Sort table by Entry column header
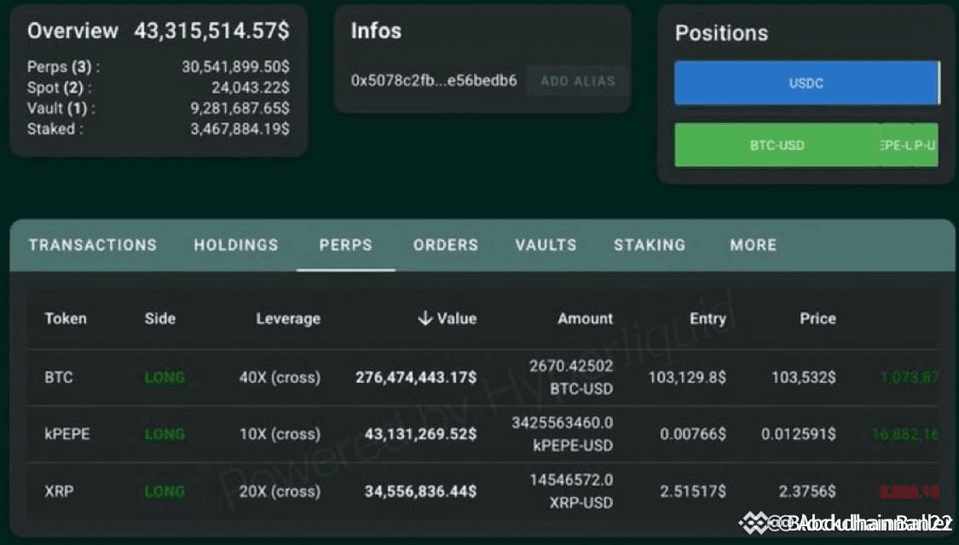Image resolution: width=959 pixels, height=545 pixels. click(x=708, y=319)
